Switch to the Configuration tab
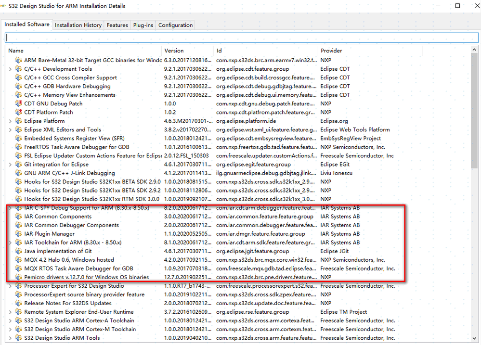 point(175,25)
